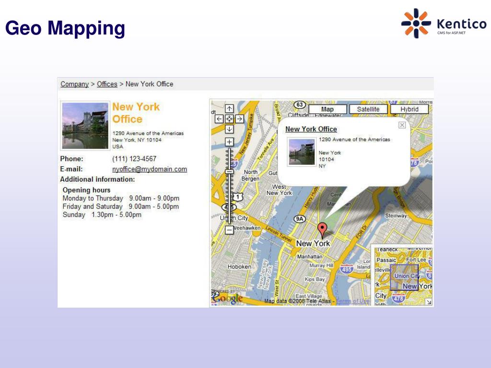Screen dimensions: 491x368
Task: Open New York Office link in bubble
Action: point(311,129)
